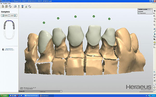Viewport: 156px width, 97px height.
Task: Click the Avanti forward button
Action: point(13,16)
